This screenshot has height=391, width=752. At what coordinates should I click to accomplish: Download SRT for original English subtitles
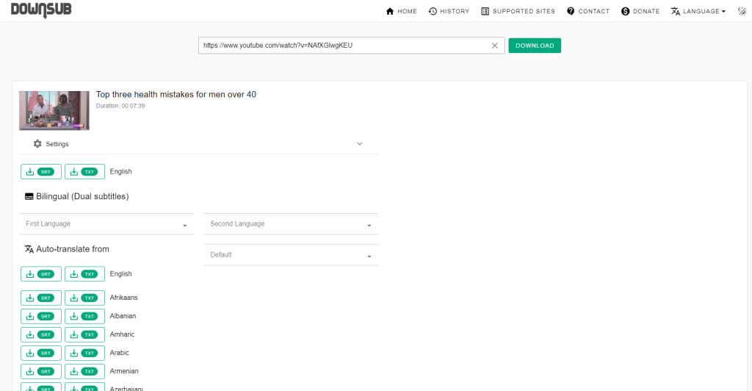point(41,172)
